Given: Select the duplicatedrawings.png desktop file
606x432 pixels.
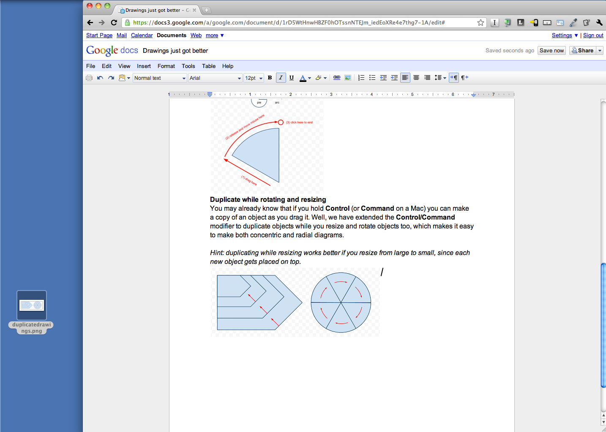Looking at the screenshot, I should (32, 312).
